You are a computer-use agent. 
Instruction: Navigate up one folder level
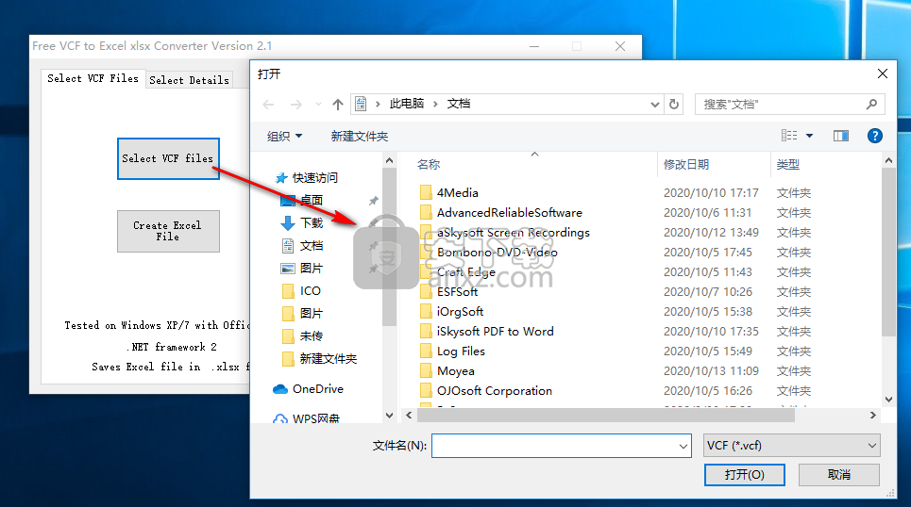coord(338,105)
